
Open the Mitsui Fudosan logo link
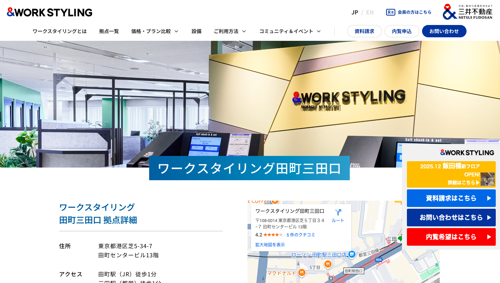468,12
